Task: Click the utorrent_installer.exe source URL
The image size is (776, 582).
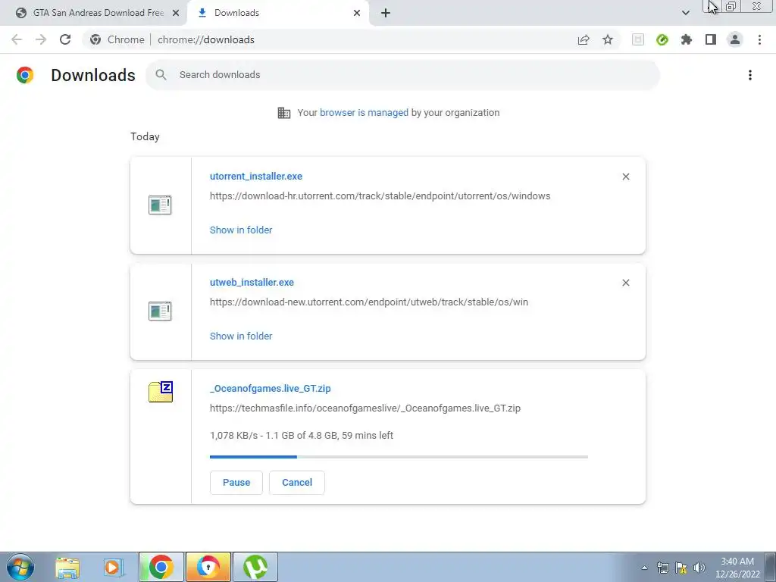Action: [x=380, y=196]
